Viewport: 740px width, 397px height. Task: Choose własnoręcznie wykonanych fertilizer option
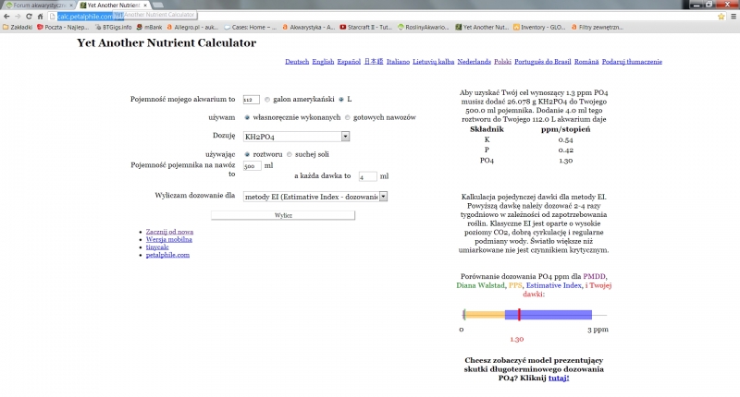247,117
